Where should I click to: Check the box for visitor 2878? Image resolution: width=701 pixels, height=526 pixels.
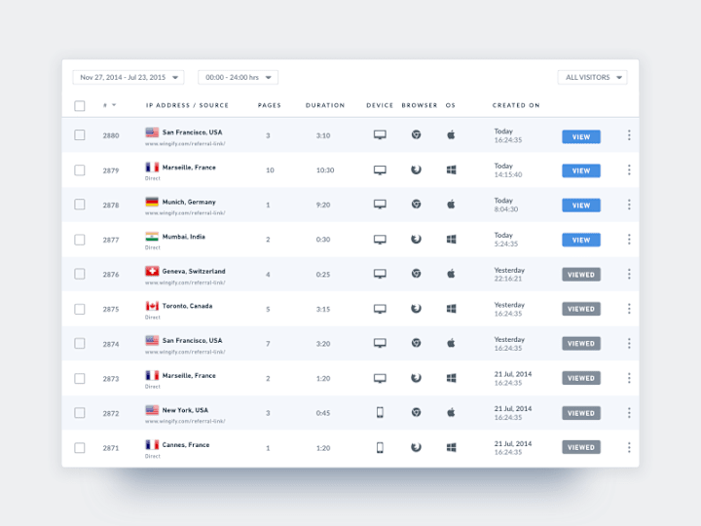tap(80, 205)
